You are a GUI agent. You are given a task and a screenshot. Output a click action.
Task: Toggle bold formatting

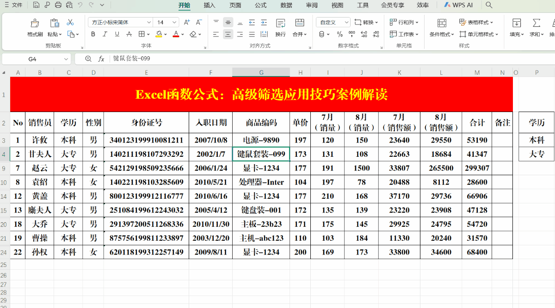click(93, 34)
